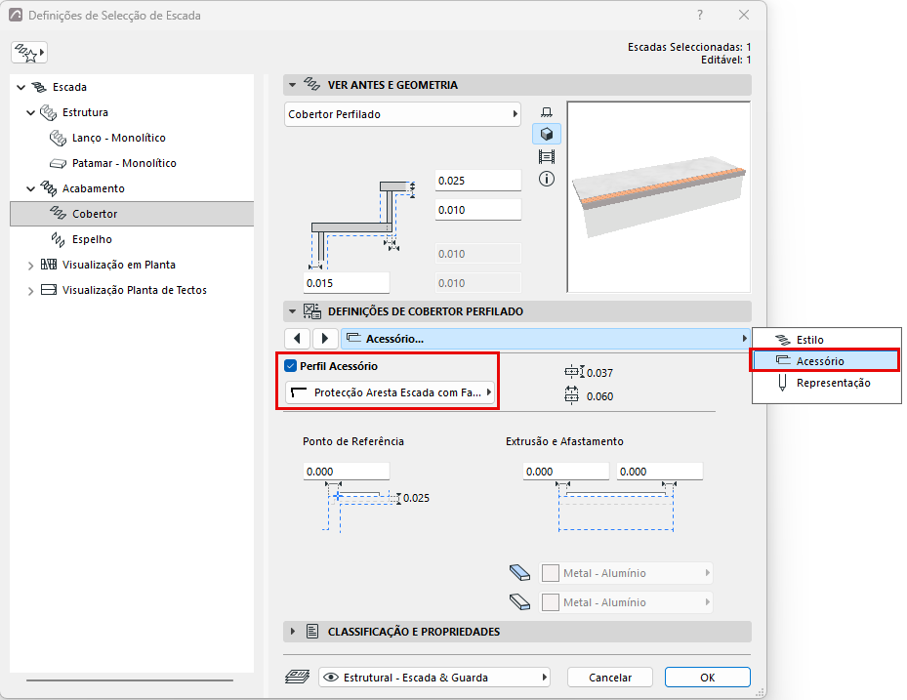The height and width of the screenshot is (700, 907).
Task: Go to previous settings page arrow
Action: point(298,339)
